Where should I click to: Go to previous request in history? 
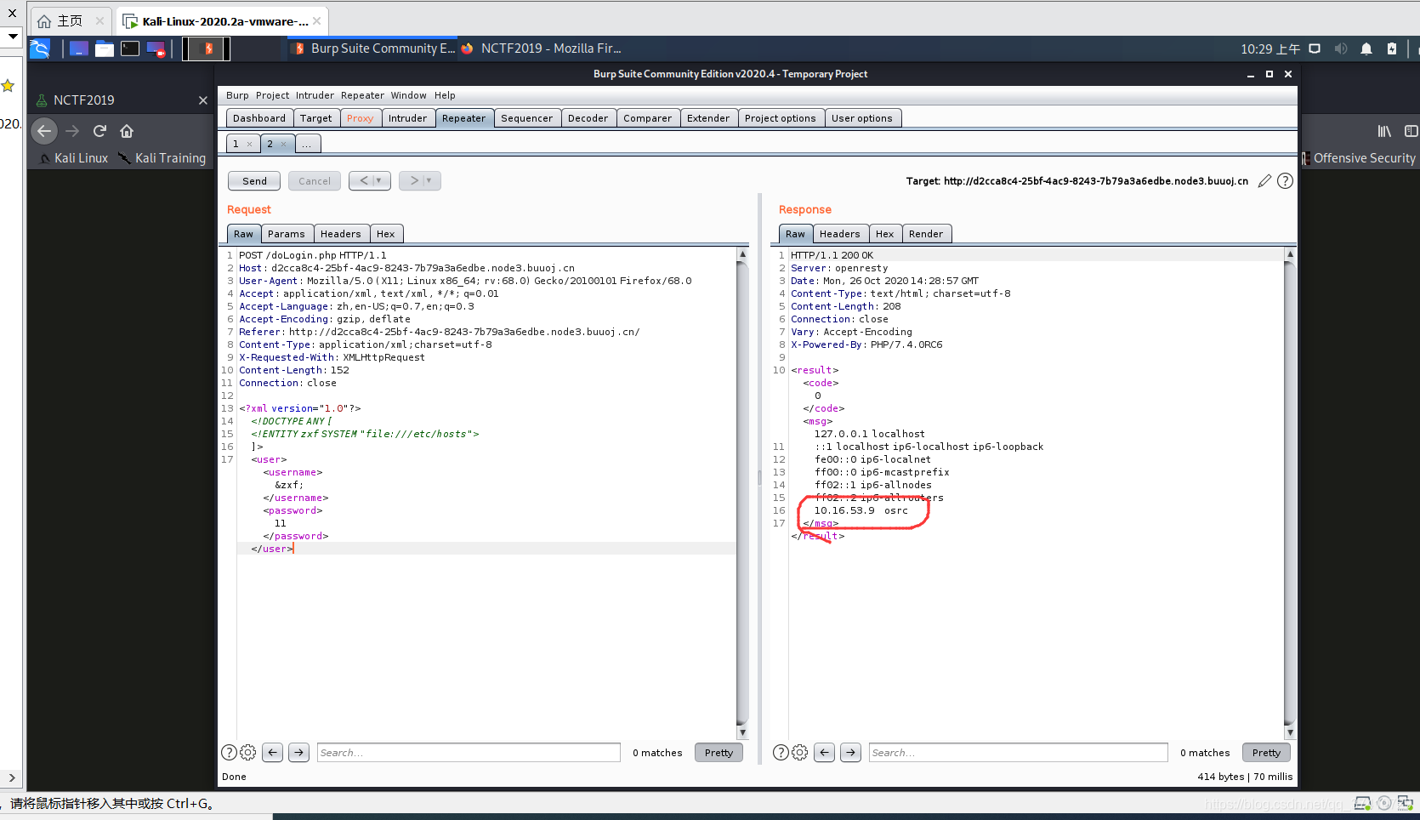tap(370, 180)
